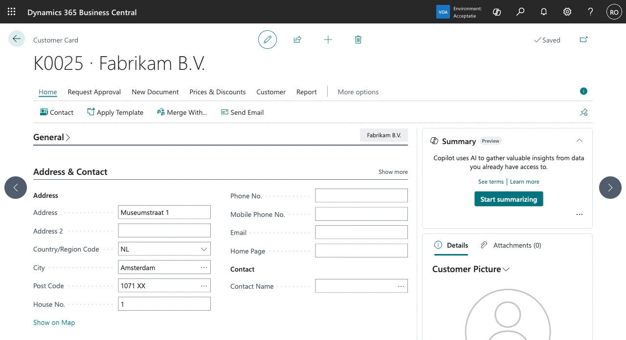Expand the General section
This screenshot has width=626, height=340.
tap(52, 137)
